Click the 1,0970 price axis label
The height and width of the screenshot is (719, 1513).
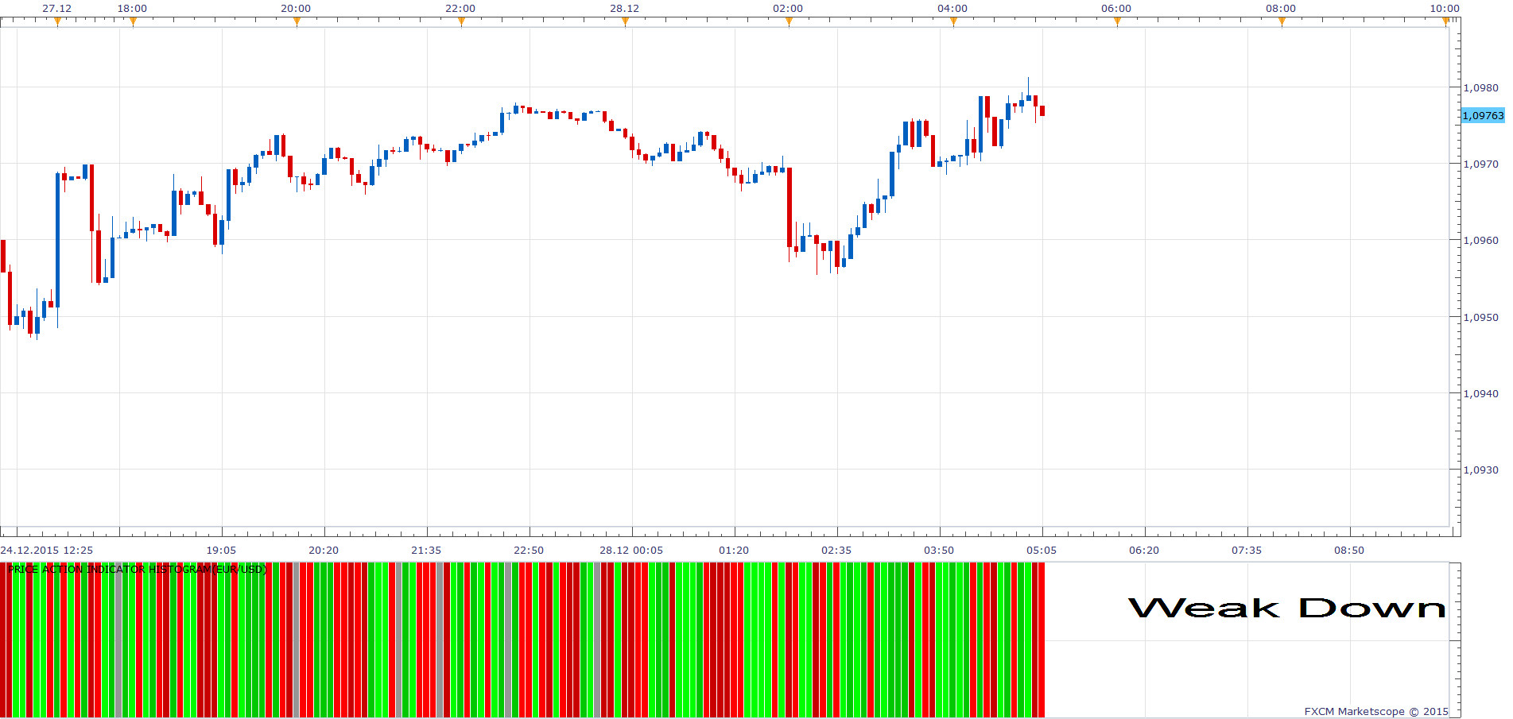pos(1480,164)
